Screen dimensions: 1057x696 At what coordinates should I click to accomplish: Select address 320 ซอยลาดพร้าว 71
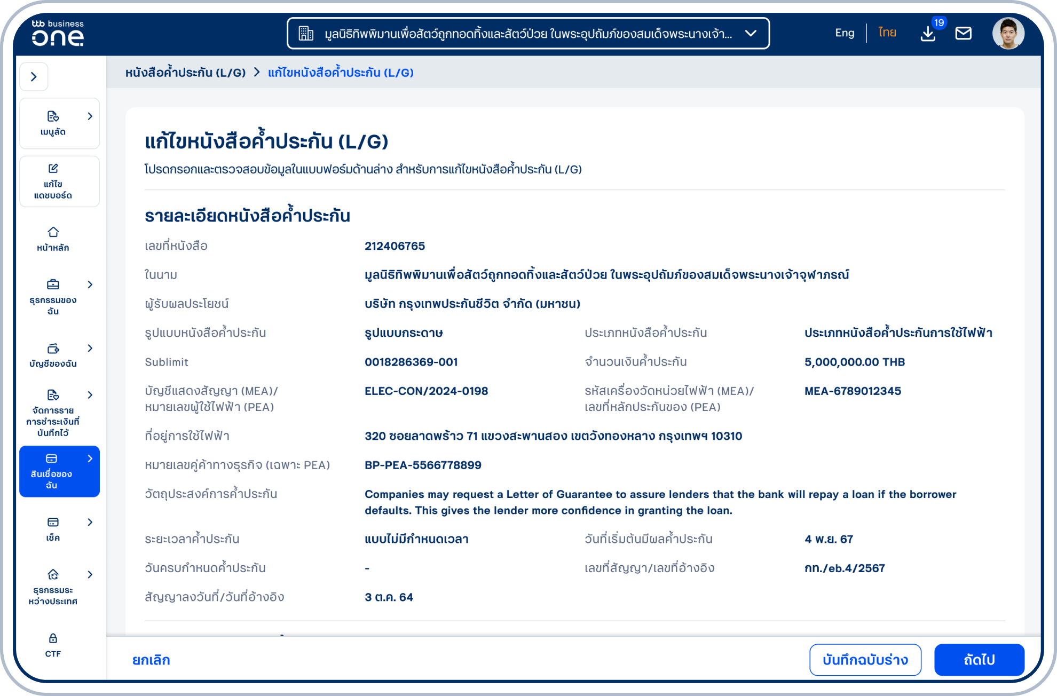pyautogui.click(x=553, y=436)
